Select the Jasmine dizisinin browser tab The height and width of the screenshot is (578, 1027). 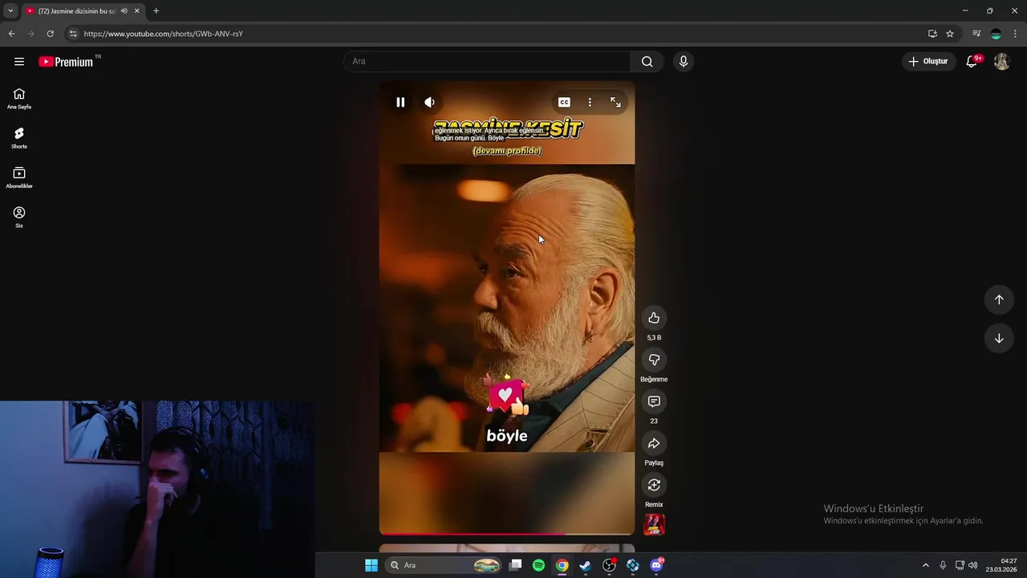click(x=76, y=11)
